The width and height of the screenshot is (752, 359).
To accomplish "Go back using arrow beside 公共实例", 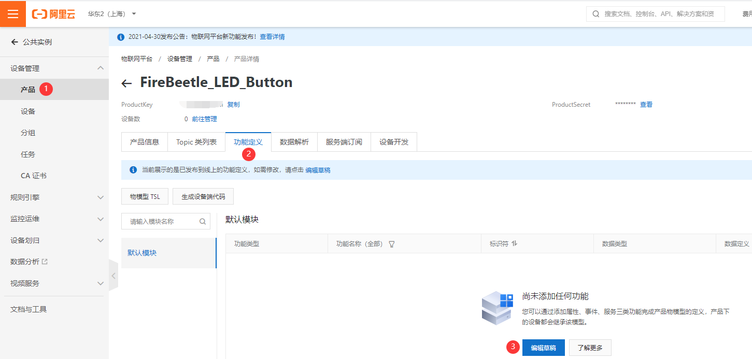I will [x=15, y=42].
